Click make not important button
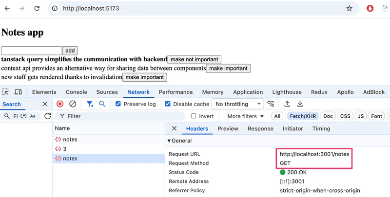Viewport: 390px width, 197px height. pos(194,59)
